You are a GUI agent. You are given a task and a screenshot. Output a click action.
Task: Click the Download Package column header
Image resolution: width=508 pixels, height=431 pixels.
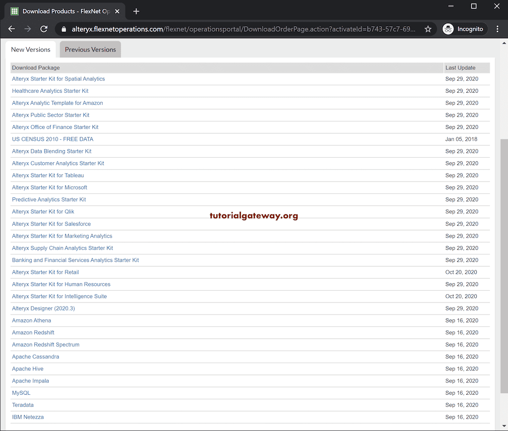click(x=35, y=67)
